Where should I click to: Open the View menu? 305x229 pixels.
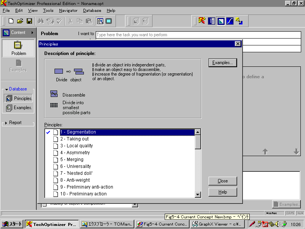[x=33, y=11]
